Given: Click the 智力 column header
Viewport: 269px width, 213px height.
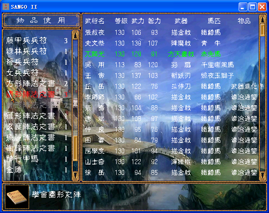Looking at the screenshot, I should pos(154,21).
